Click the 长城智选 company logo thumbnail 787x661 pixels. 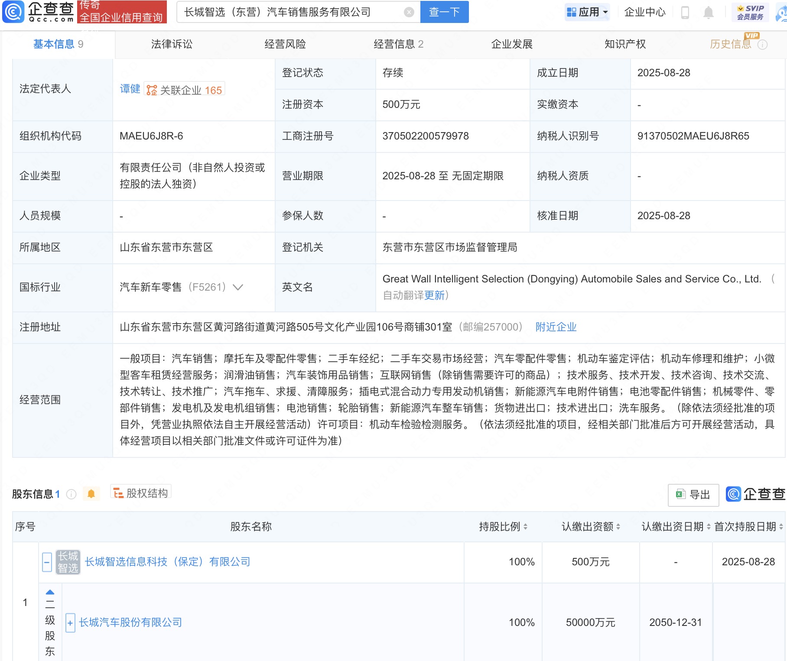tap(68, 562)
